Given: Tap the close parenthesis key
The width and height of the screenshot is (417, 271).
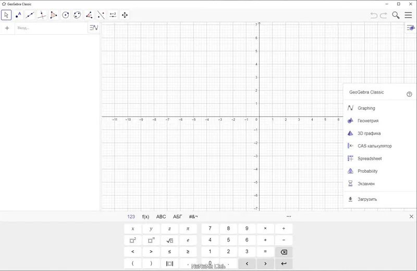Looking at the screenshot, I should (x=151, y=263).
